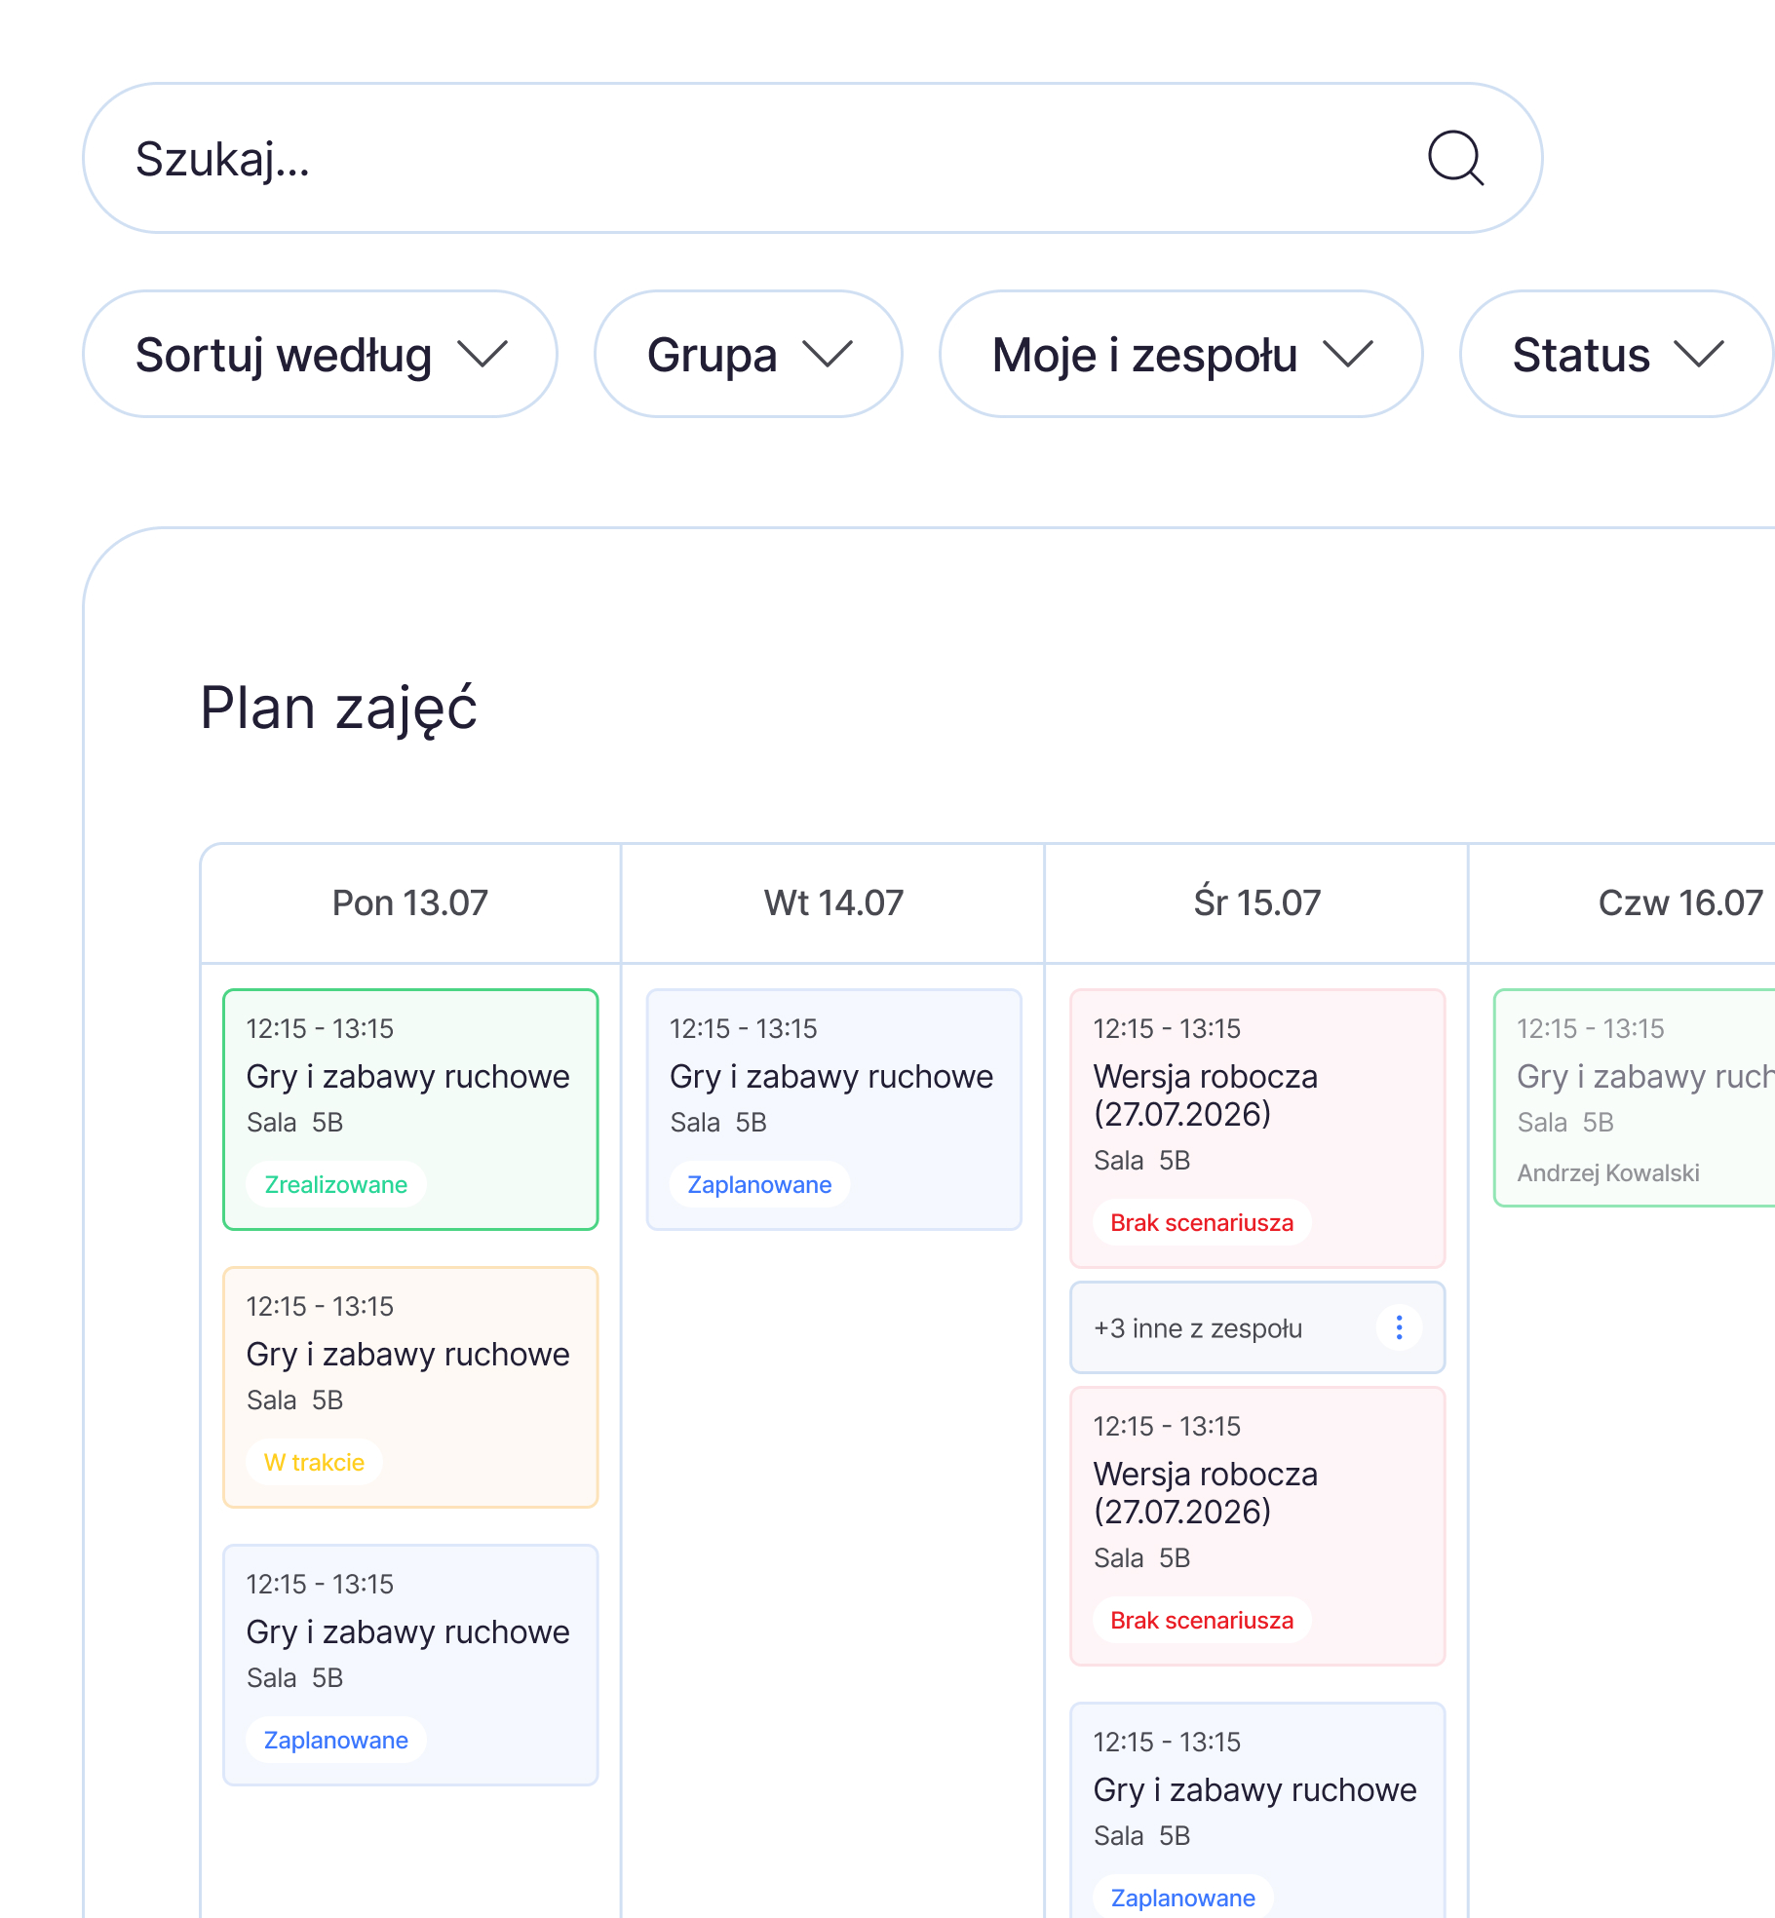The height and width of the screenshot is (1918, 1775).
Task: Click the W trakcie status badge
Action: click(314, 1462)
